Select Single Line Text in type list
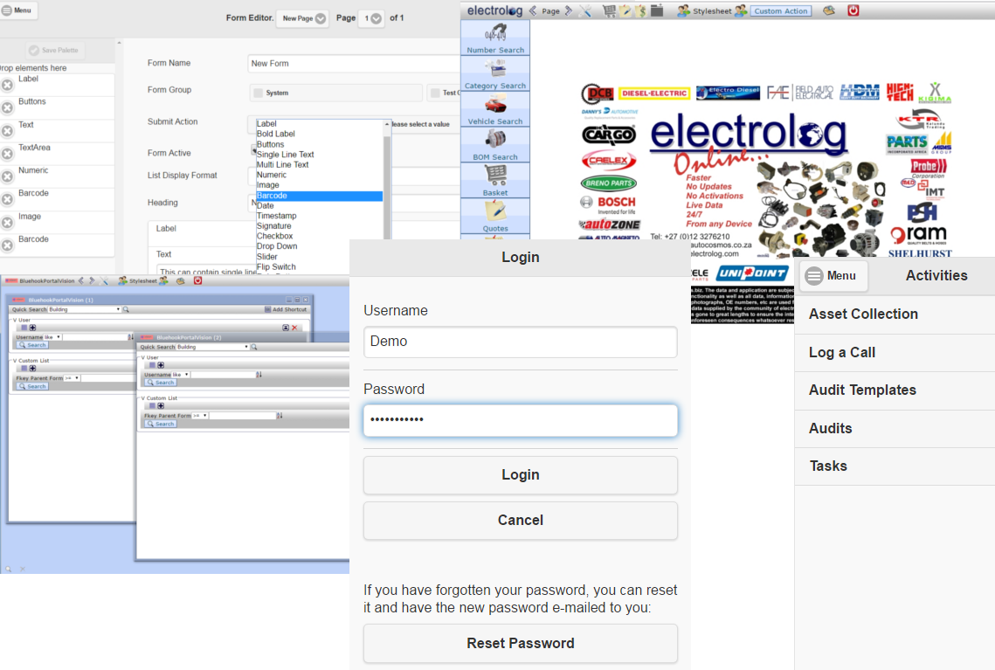Screen dimensions: 995x670 point(285,154)
